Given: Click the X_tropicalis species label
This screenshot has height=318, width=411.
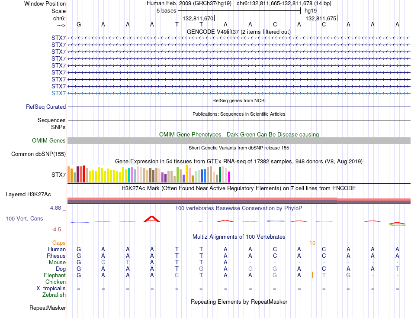Looking at the screenshot, I should click(51, 289).
